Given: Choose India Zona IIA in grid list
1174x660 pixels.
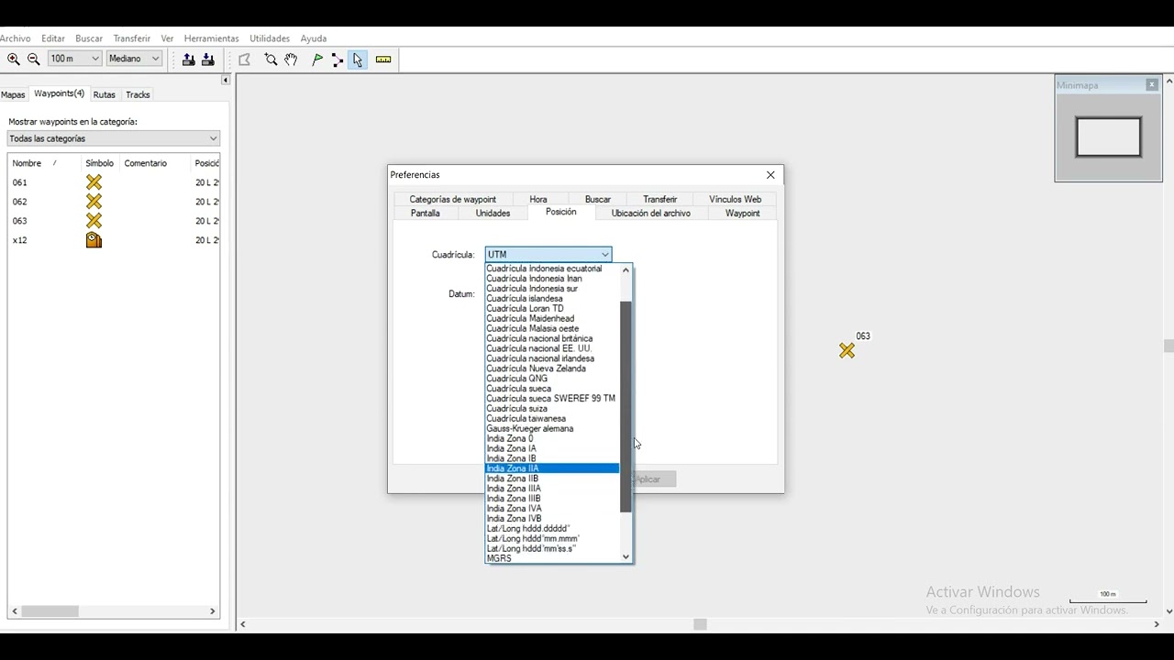Looking at the screenshot, I should (x=552, y=468).
